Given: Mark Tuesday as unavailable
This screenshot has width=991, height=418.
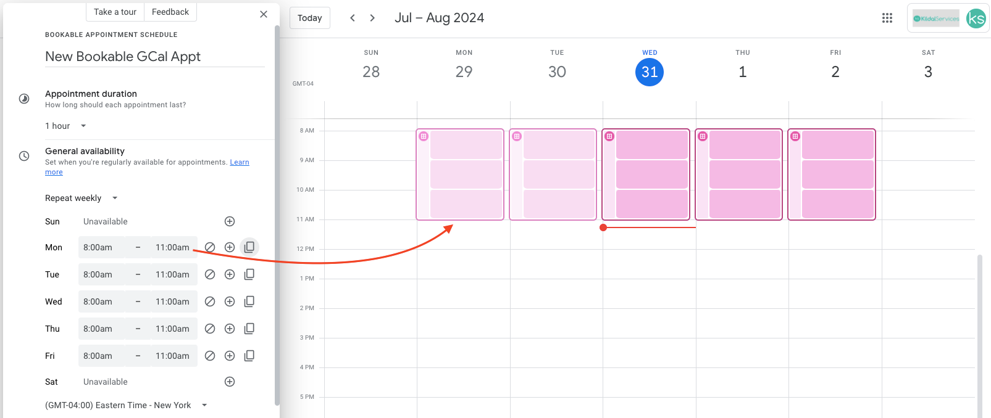Looking at the screenshot, I should [210, 274].
